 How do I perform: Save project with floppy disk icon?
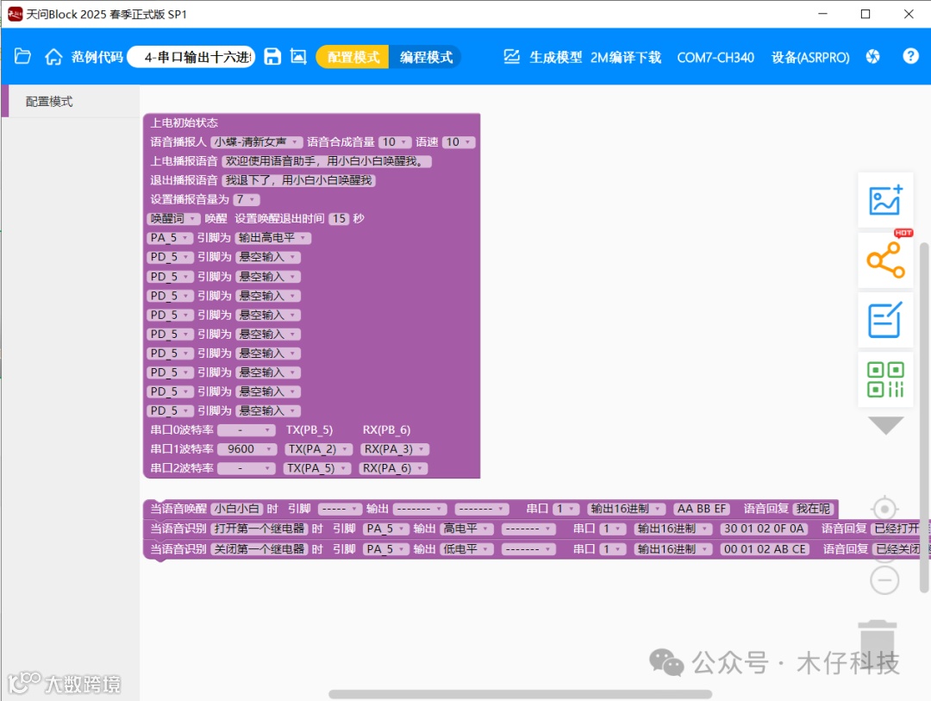pos(272,56)
